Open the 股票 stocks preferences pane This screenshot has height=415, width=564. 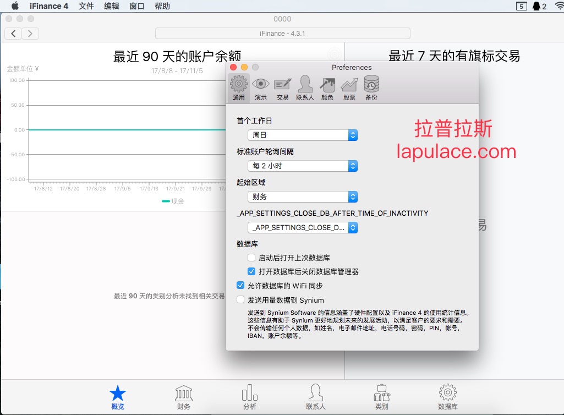click(x=349, y=88)
